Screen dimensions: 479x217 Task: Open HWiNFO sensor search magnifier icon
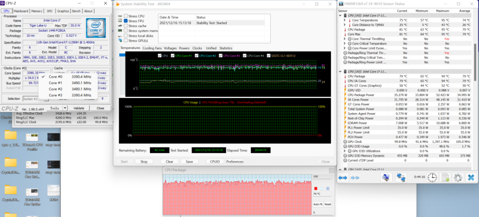(386, 177)
